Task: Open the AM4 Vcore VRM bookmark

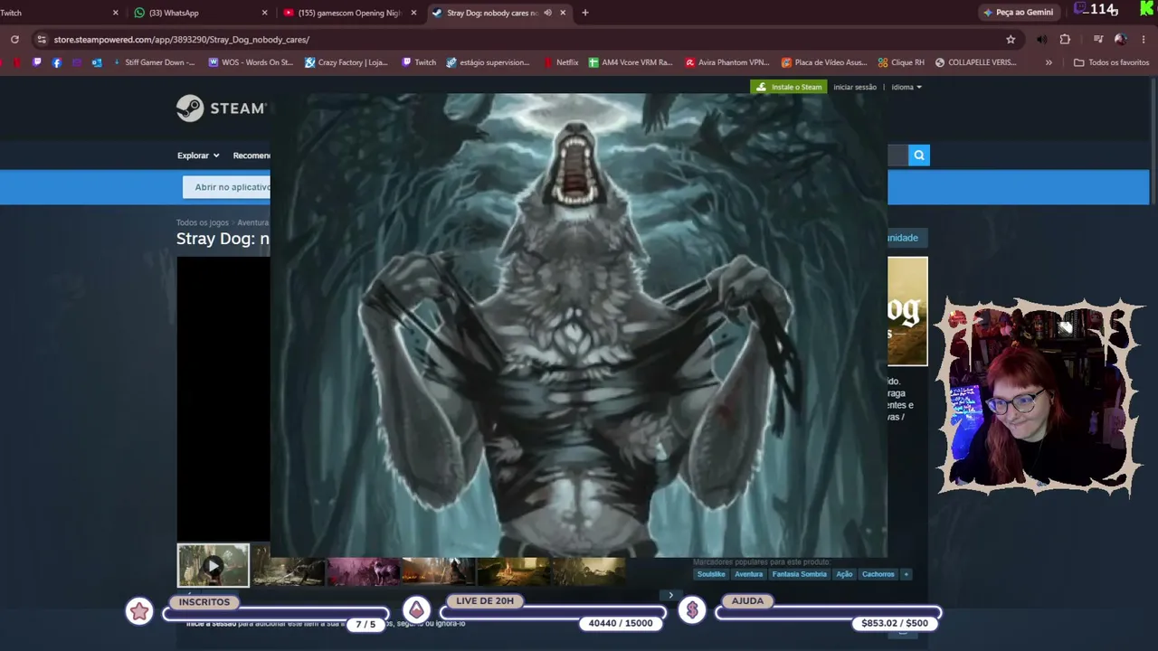Action: (x=631, y=62)
